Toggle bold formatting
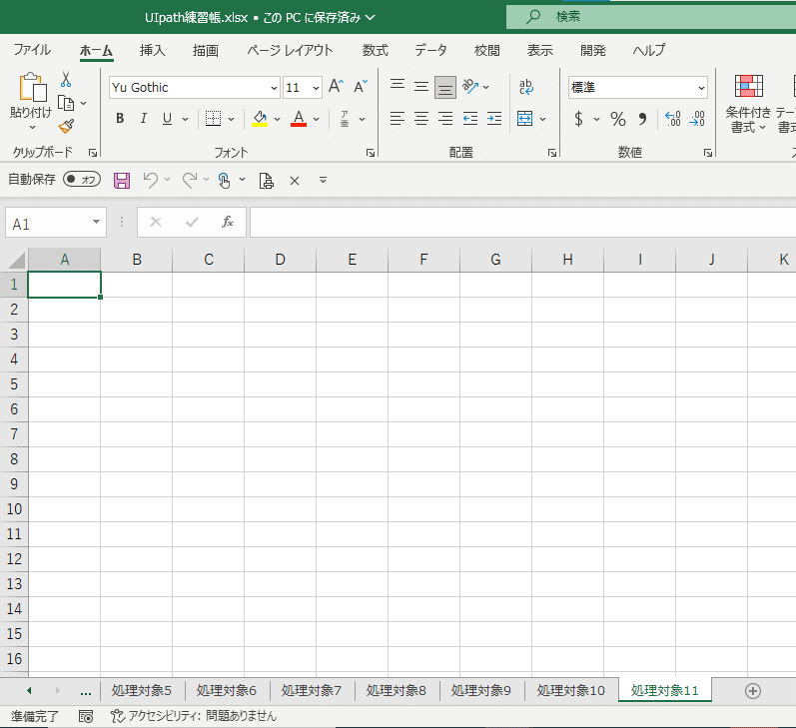This screenshot has height=728, width=796. tap(120, 119)
